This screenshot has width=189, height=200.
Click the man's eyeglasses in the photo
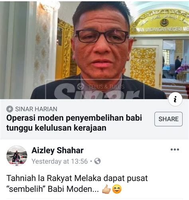click(102, 37)
